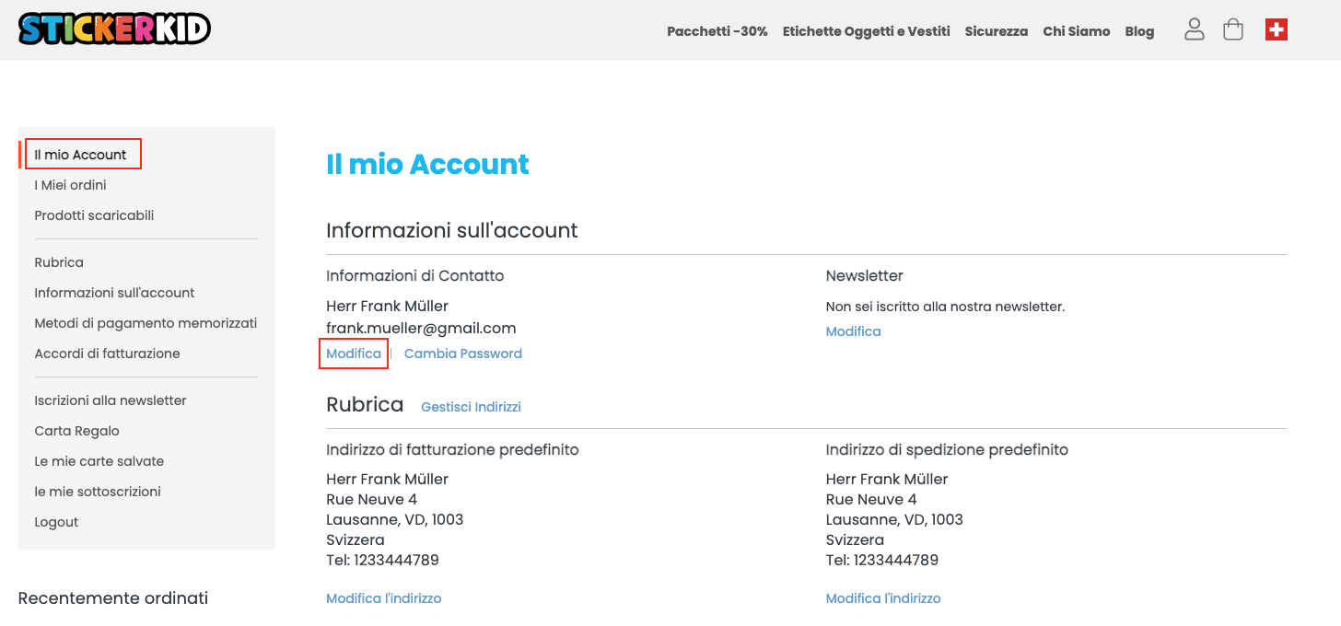Click Cambia Password link

pos(462,354)
